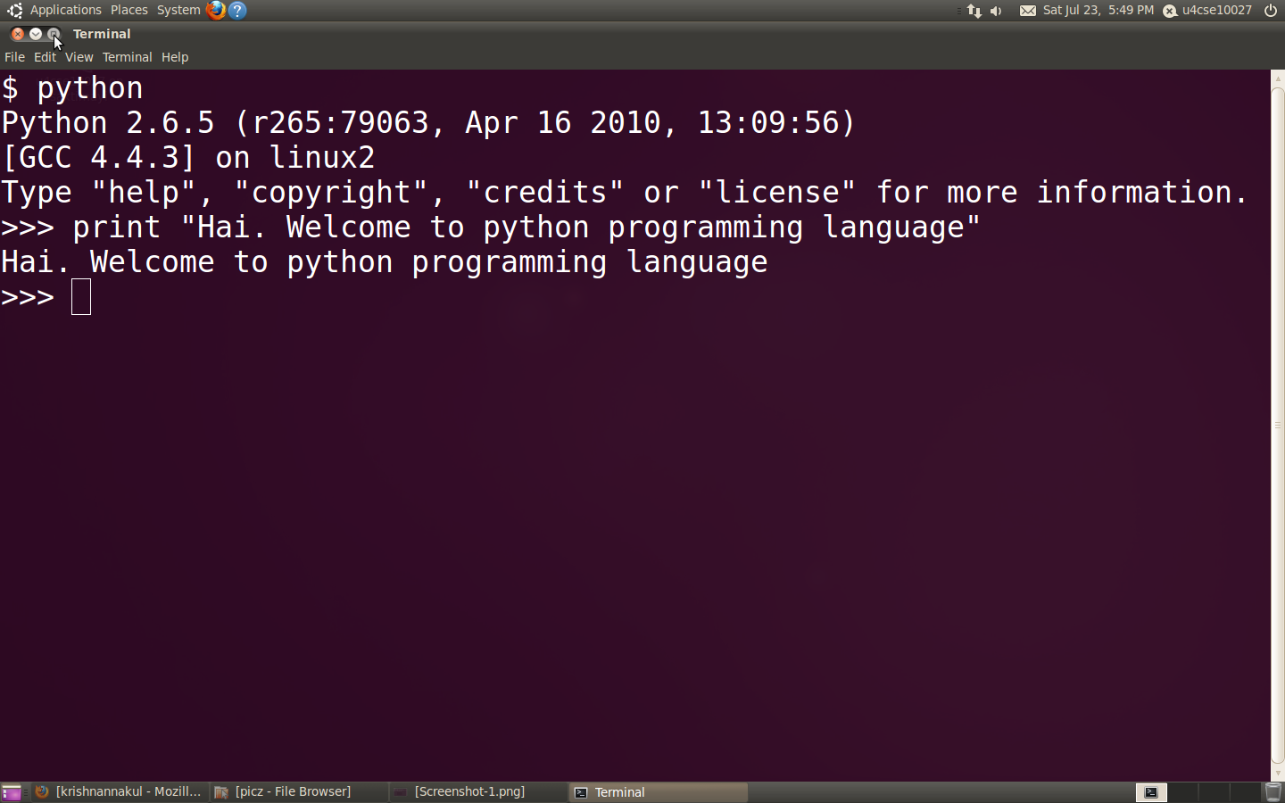Switch to the first workspace with terminal
This screenshot has height=803, width=1285.
(1151, 792)
